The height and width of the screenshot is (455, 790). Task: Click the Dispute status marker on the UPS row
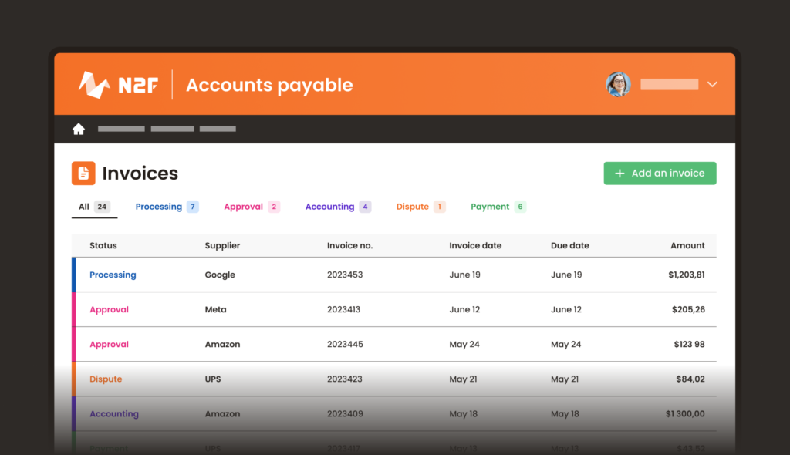point(106,379)
